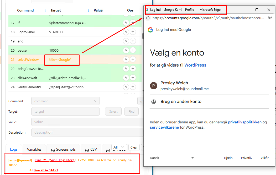This screenshot has height=175, width=276.
Task: Open the Screenshots tab
Action: [x=63, y=149]
